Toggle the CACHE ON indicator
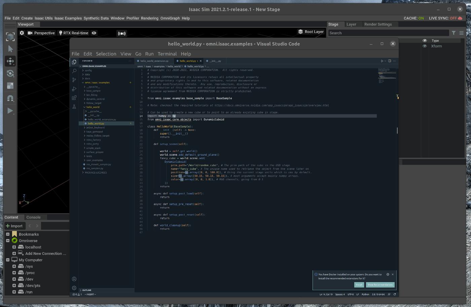Viewport: 471px width, 307px height. pos(414,18)
